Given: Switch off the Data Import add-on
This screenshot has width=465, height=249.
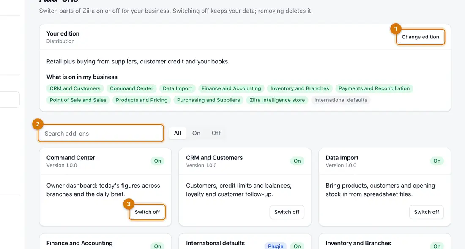Looking at the screenshot, I should [x=427, y=212].
